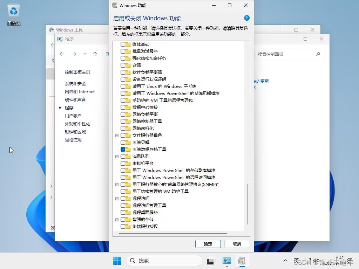The image size is (359, 269).
Task: Select 用于 Windows PowerShell 的远程访问模块 row
Action: coord(174,178)
